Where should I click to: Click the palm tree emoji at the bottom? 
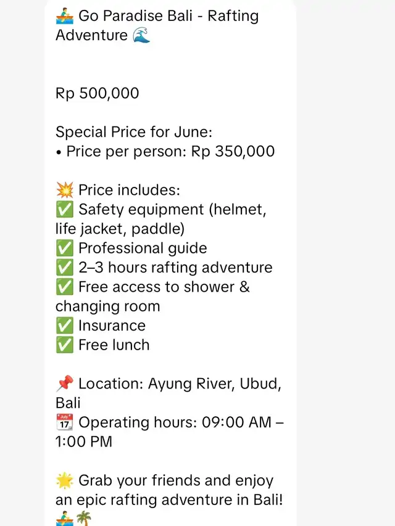pos(84,518)
